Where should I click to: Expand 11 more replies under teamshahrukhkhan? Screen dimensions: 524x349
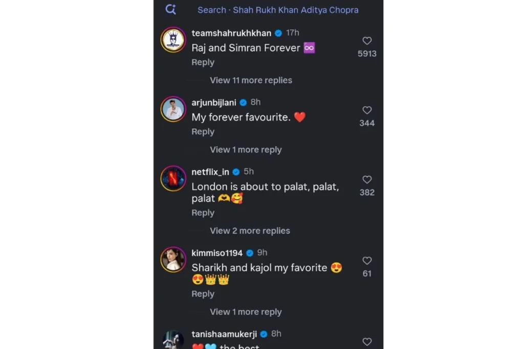[x=251, y=80]
